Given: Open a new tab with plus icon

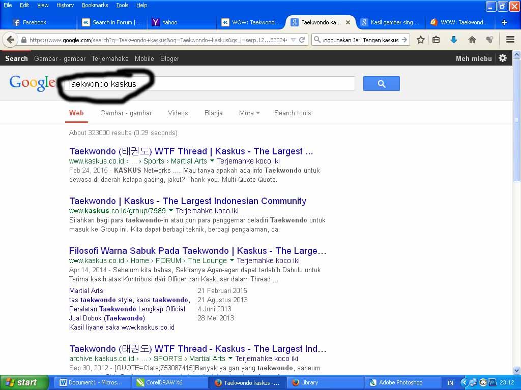Looking at the screenshot, I should [504, 22].
